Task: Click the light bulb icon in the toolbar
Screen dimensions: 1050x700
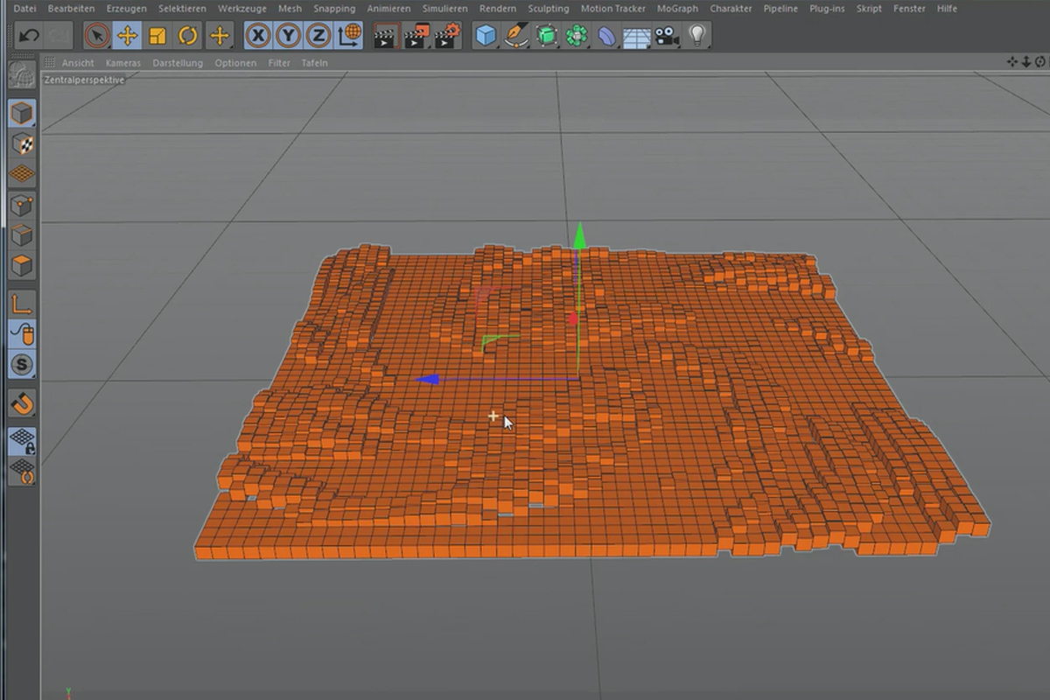Action: 696,35
